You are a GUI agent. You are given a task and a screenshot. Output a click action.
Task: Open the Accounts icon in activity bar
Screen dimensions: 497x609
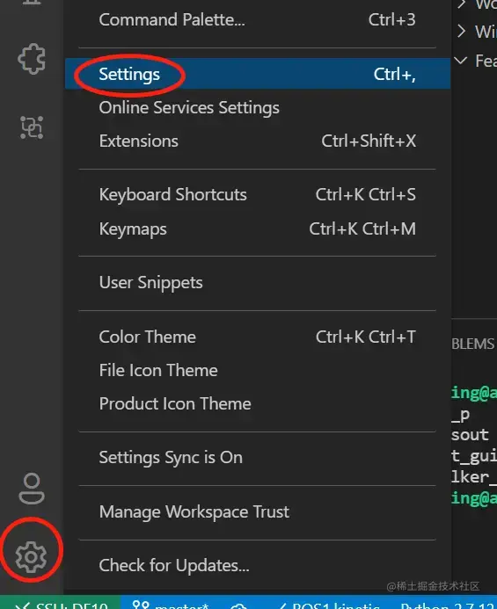pyautogui.click(x=32, y=489)
